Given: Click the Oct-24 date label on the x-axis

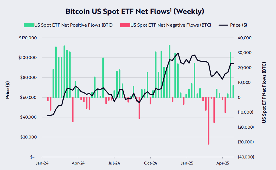Looking at the screenshot, I should (150, 163).
